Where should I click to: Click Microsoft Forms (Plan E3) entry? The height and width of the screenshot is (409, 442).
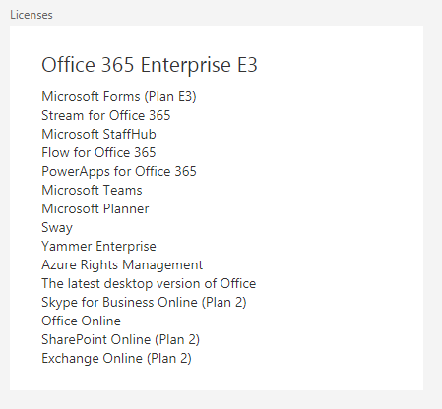[x=119, y=97]
